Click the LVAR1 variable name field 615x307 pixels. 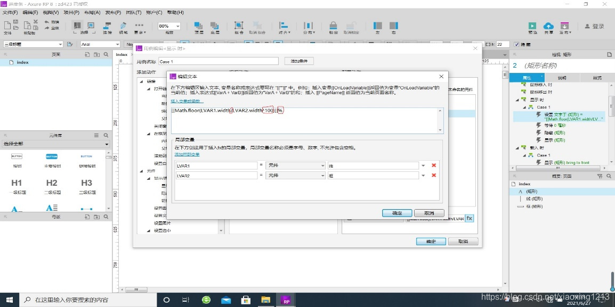coord(216,165)
